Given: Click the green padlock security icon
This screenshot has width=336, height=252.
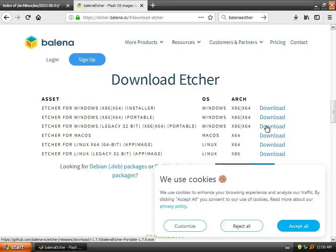Looking at the screenshot, I should tap(77, 17).
